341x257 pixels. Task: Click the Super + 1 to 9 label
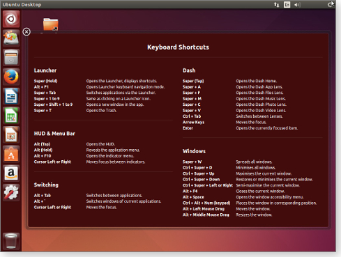pyautogui.click(x=47, y=99)
